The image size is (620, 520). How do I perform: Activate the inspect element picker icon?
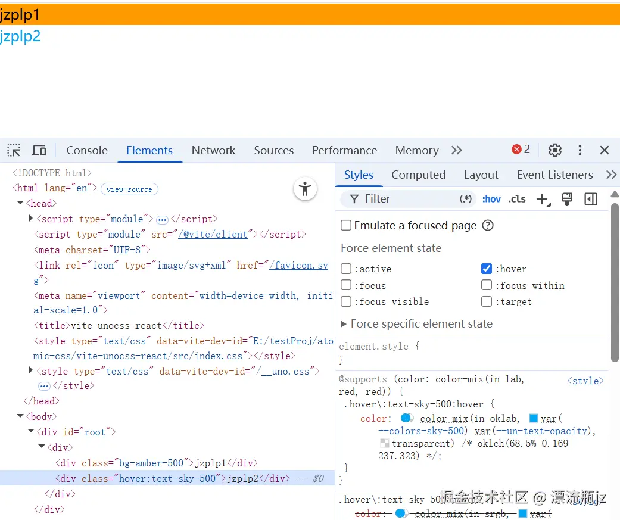(14, 150)
